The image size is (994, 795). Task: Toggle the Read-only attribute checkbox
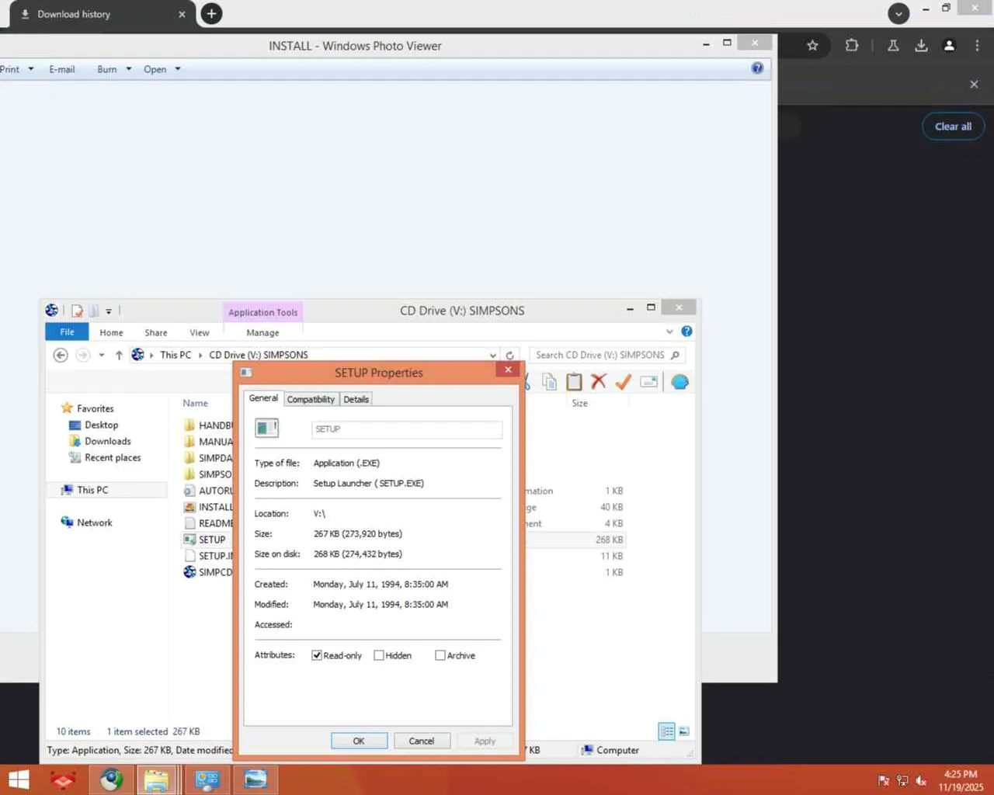coord(317,655)
